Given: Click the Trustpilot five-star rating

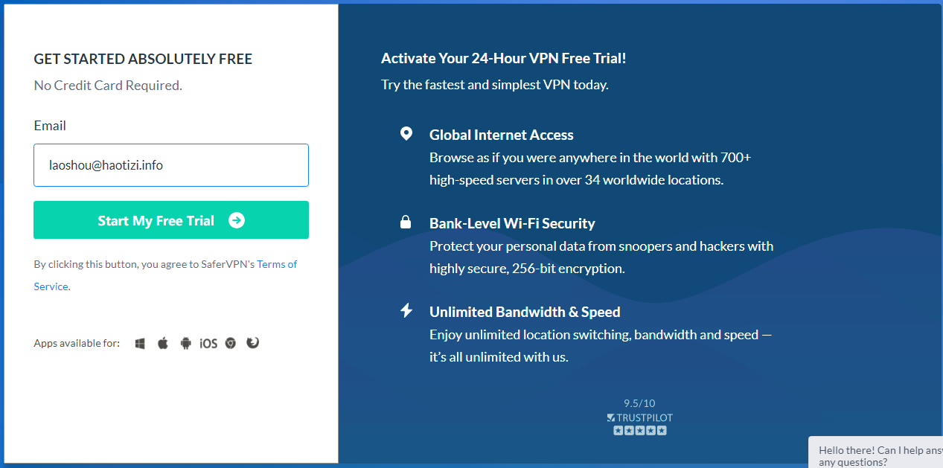Looking at the screenshot, I should click(x=639, y=430).
